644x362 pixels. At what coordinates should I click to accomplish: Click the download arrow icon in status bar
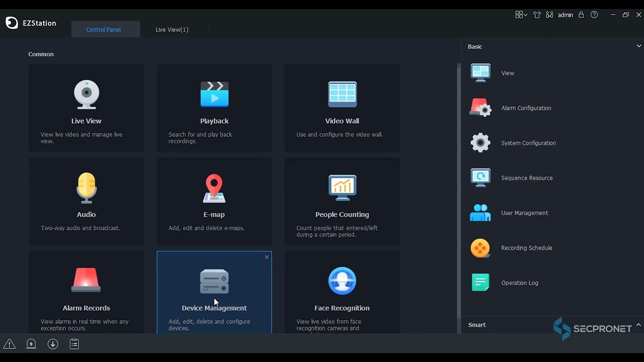point(53,344)
